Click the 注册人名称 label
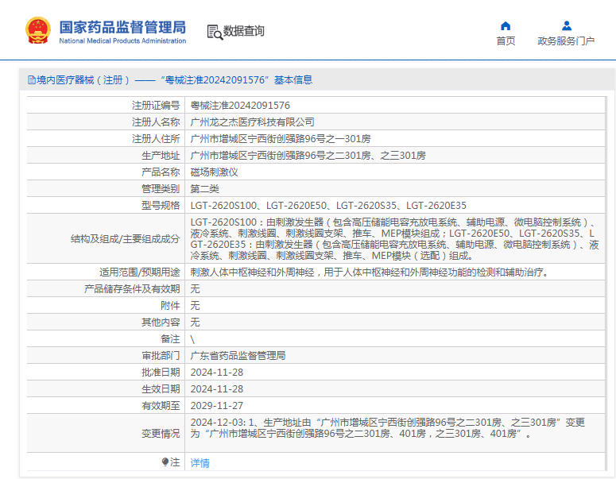The height and width of the screenshot is (479, 616). 156,122
